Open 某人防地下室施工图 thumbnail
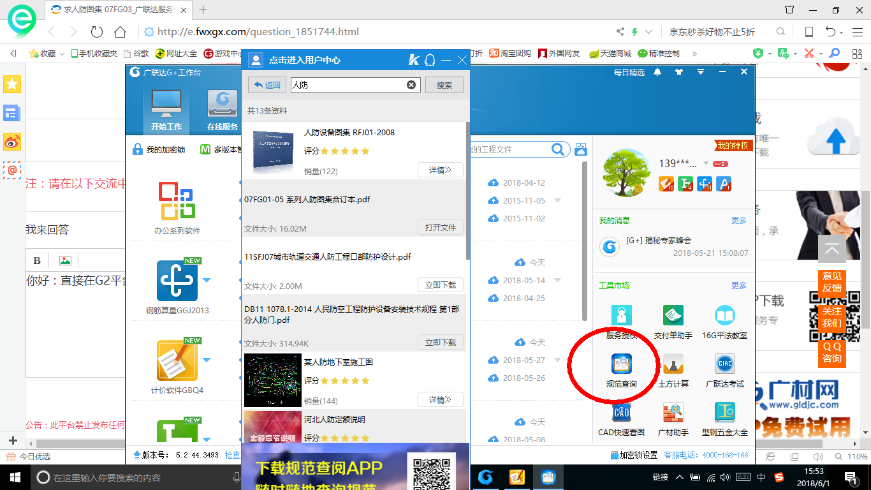871x490 pixels. (x=273, y=380)
